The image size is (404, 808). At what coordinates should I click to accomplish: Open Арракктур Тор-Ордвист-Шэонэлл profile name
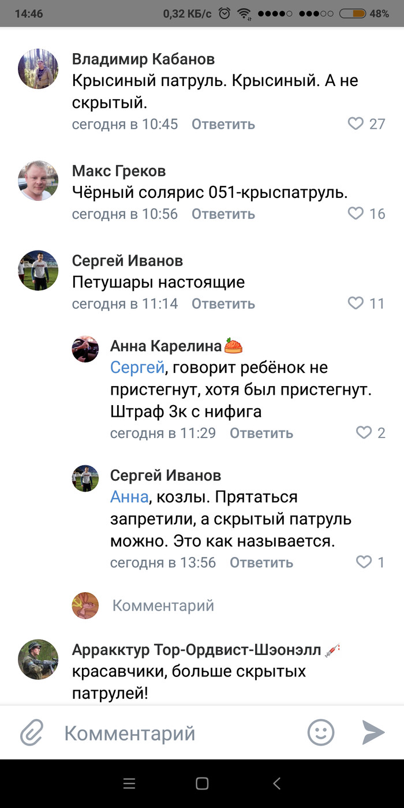pyautogui.click(x=196, y=649)
